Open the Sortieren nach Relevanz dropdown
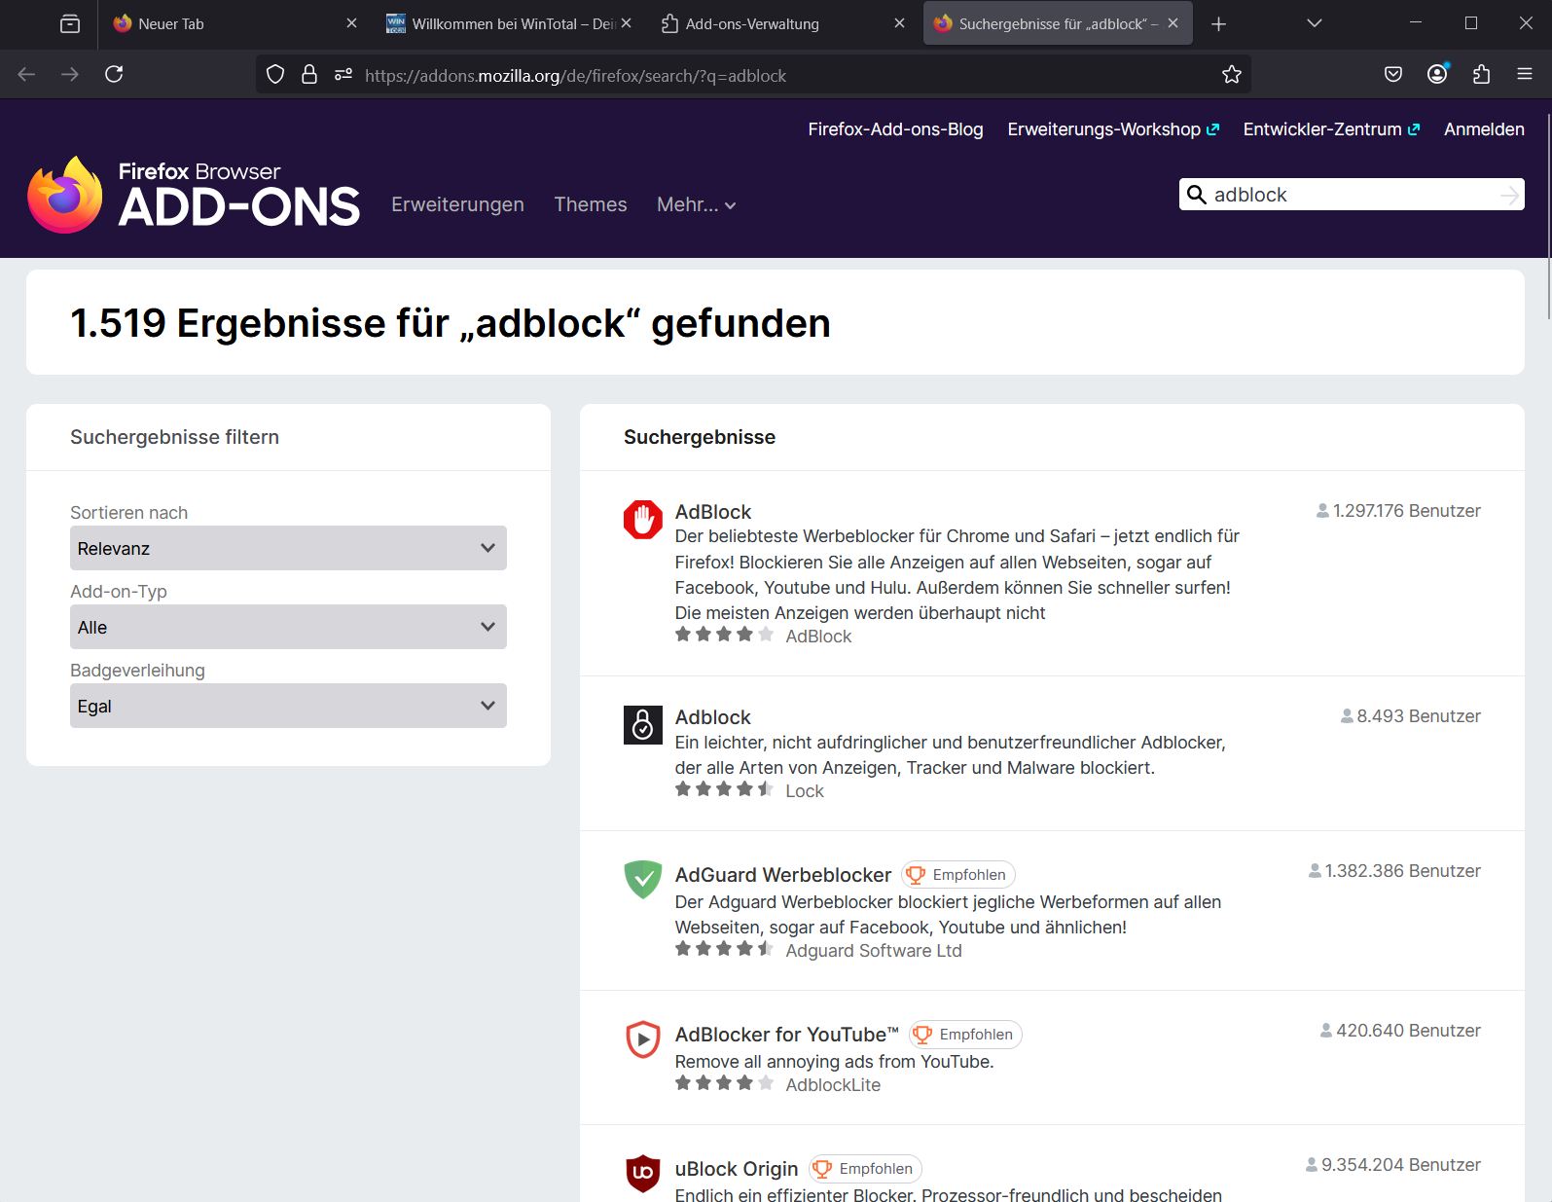The image size is (1552, 1202). [288, 548]
